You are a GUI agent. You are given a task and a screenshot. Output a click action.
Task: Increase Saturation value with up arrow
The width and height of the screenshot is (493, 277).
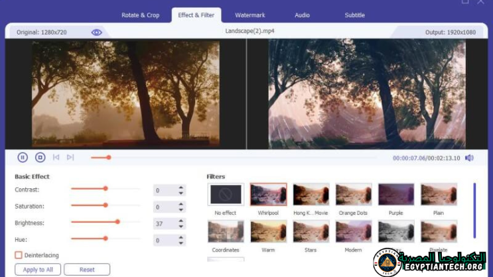[x=180, y=204]
